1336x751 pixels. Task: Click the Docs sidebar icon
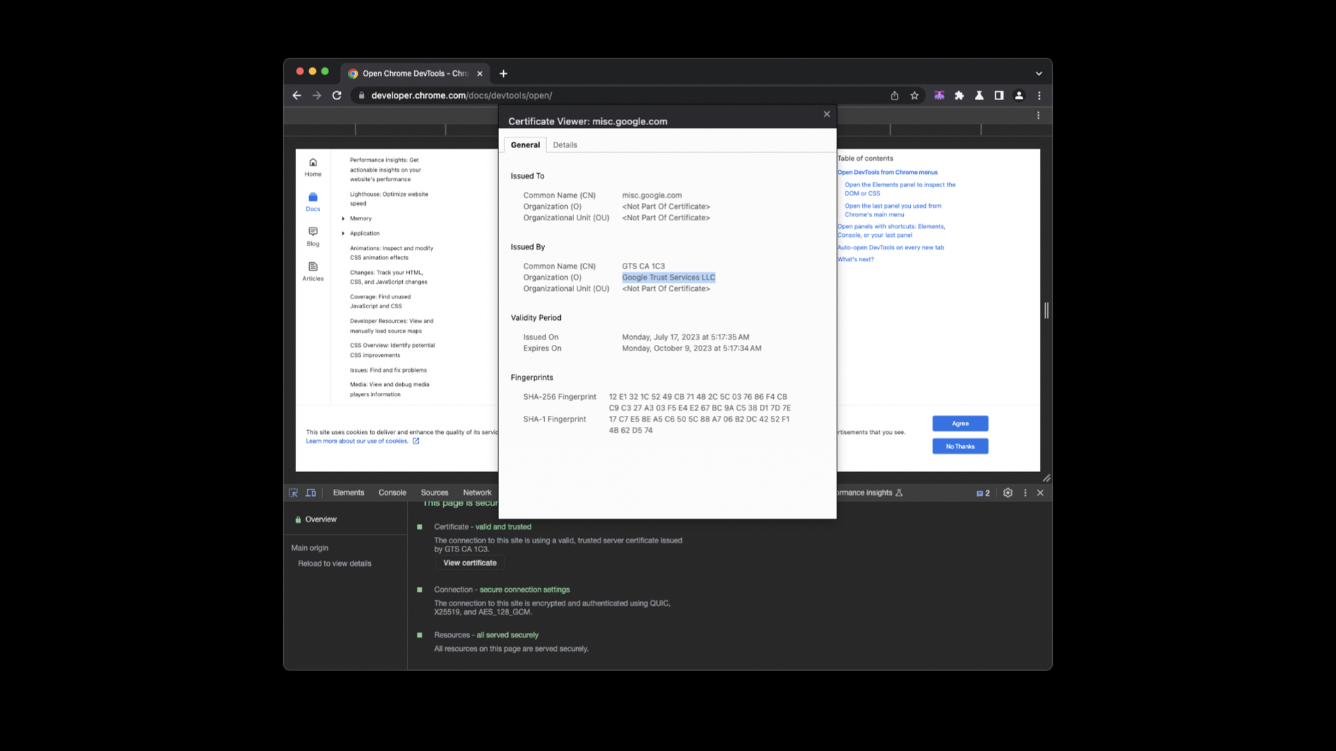point(313,202)
